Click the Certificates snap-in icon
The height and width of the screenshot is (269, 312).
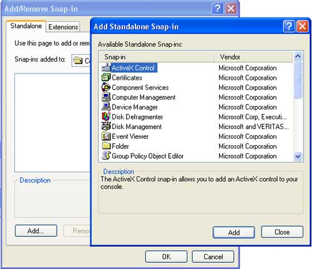106,78
